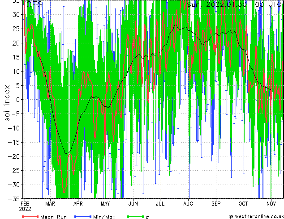Click the 20 y-axis tick label
Viewport: 284px width, 219px height.
click(x=16, y=43)
